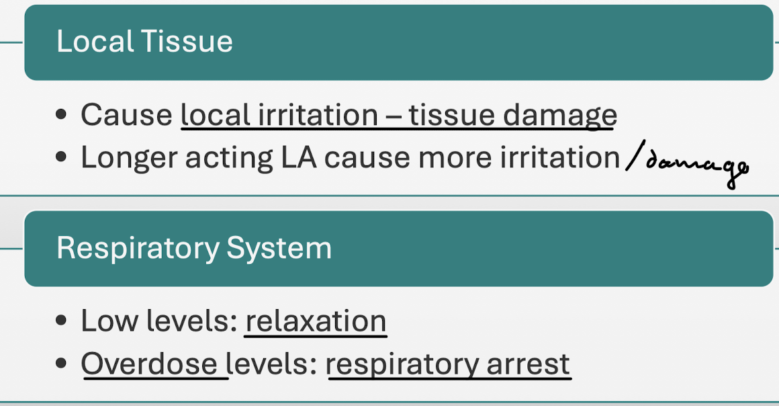
Task: Click the underlined 'local irritation – tissue damage' text
Action: 398,115
